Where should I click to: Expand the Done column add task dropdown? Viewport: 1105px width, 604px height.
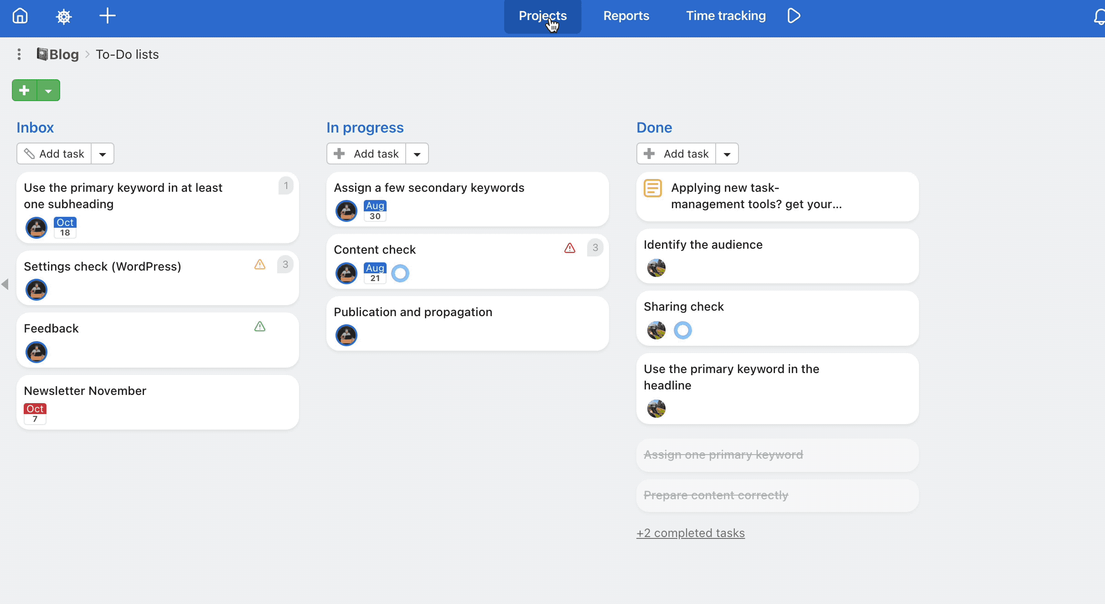[x=728, y=154]
